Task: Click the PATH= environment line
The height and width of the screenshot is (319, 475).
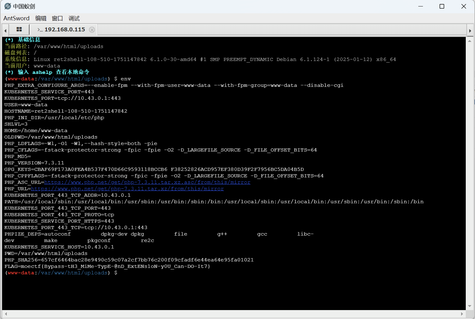Action: click(214, 202)
